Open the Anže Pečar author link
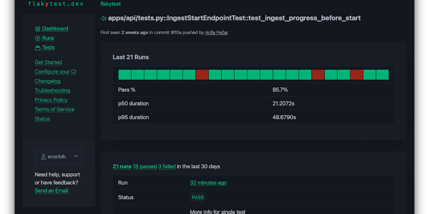Viewport: 429px width, 214px height. coord(217,33)
